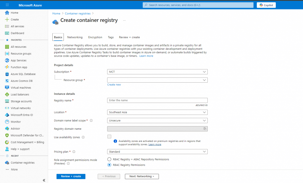Switch to the Networking tab
This screenshot has height=183, width=303.
[75, 37]
